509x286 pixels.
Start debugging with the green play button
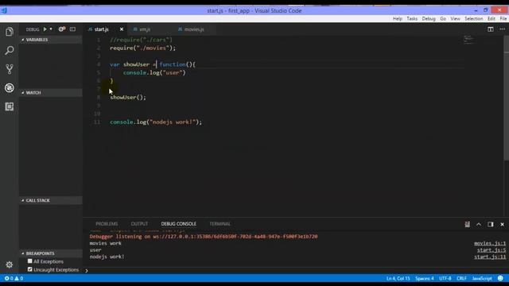pyautogui.click(x=45, y=29)
